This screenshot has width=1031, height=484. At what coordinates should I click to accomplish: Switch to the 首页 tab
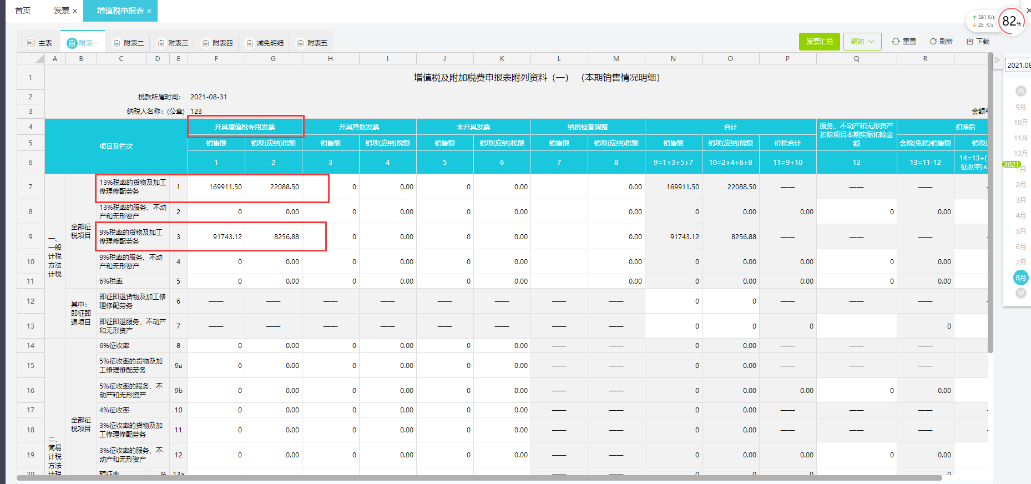point(23,11)
